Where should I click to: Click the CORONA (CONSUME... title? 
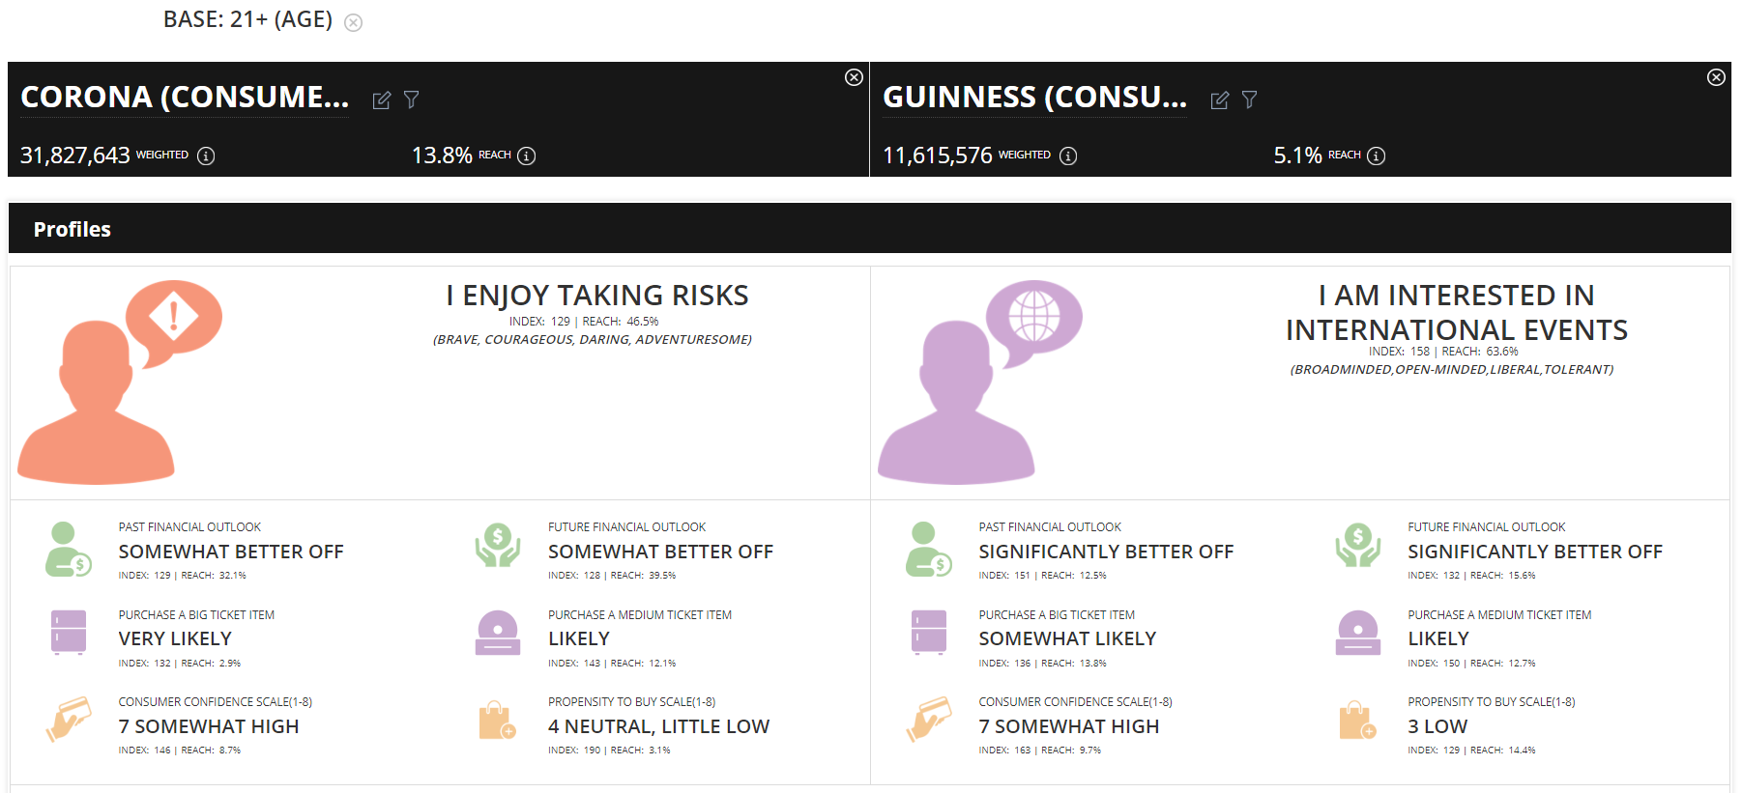(x=185, y=98)
